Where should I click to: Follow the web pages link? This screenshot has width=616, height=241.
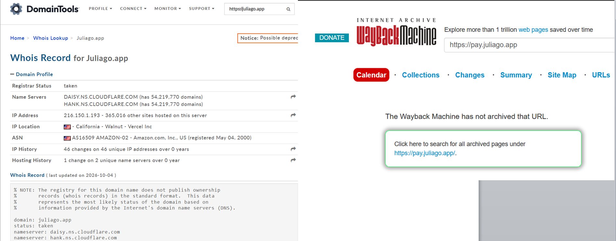point(533,30)
